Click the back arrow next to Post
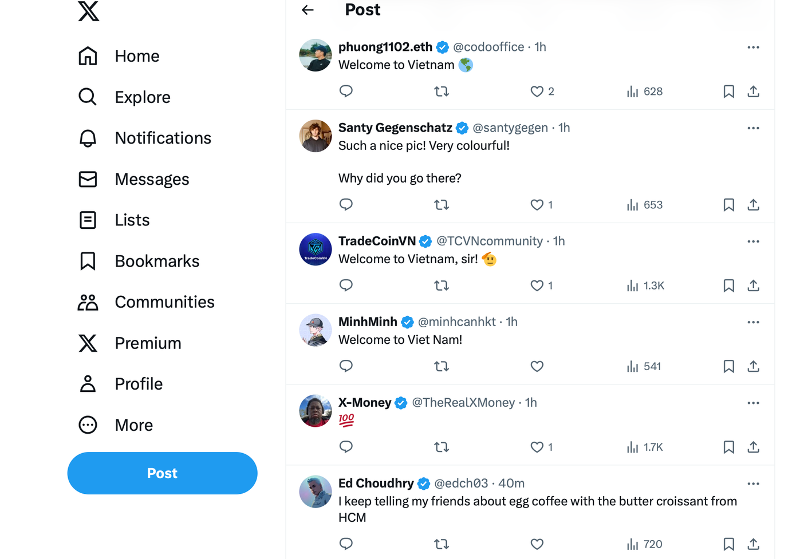The width and height of the screenshot is (796, 559). (308, 10)
